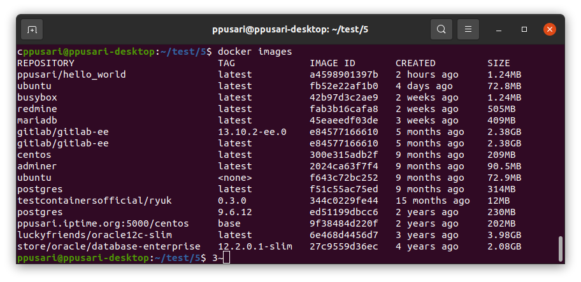Click the '2 hours ago' created value
Screen dimensions: 581x282
point(427,74)
